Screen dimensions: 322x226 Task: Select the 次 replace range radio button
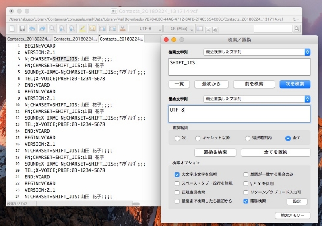(177, 138)
